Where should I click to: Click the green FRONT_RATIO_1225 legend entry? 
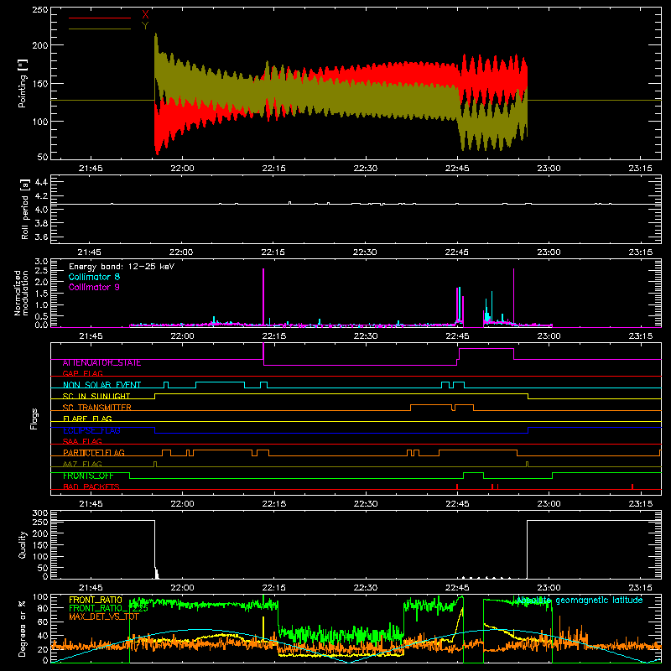coord(108,608)
